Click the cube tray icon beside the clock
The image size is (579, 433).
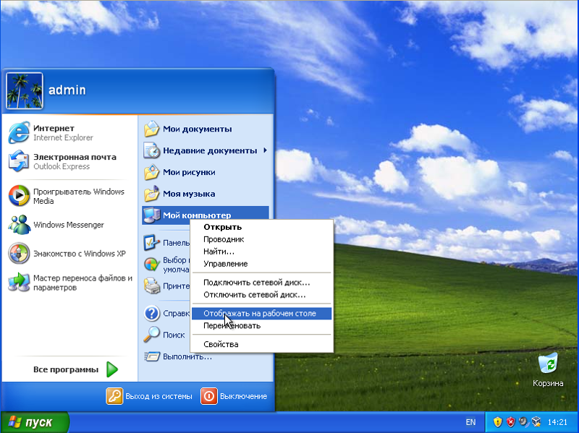pos(536,422)
